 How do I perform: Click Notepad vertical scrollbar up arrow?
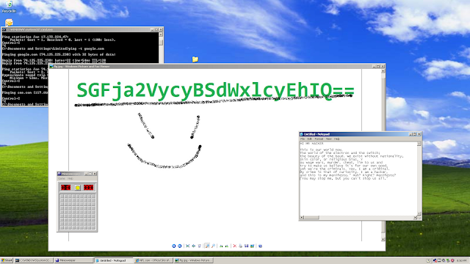click(419, 144)
